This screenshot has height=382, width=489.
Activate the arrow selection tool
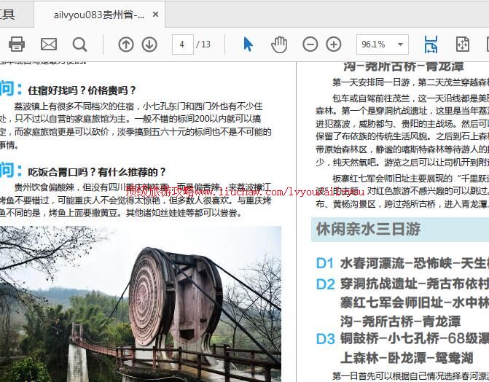coord(248,44)
